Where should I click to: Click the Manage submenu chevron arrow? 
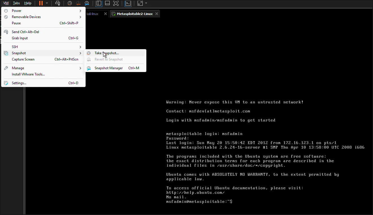click(81, 68)
